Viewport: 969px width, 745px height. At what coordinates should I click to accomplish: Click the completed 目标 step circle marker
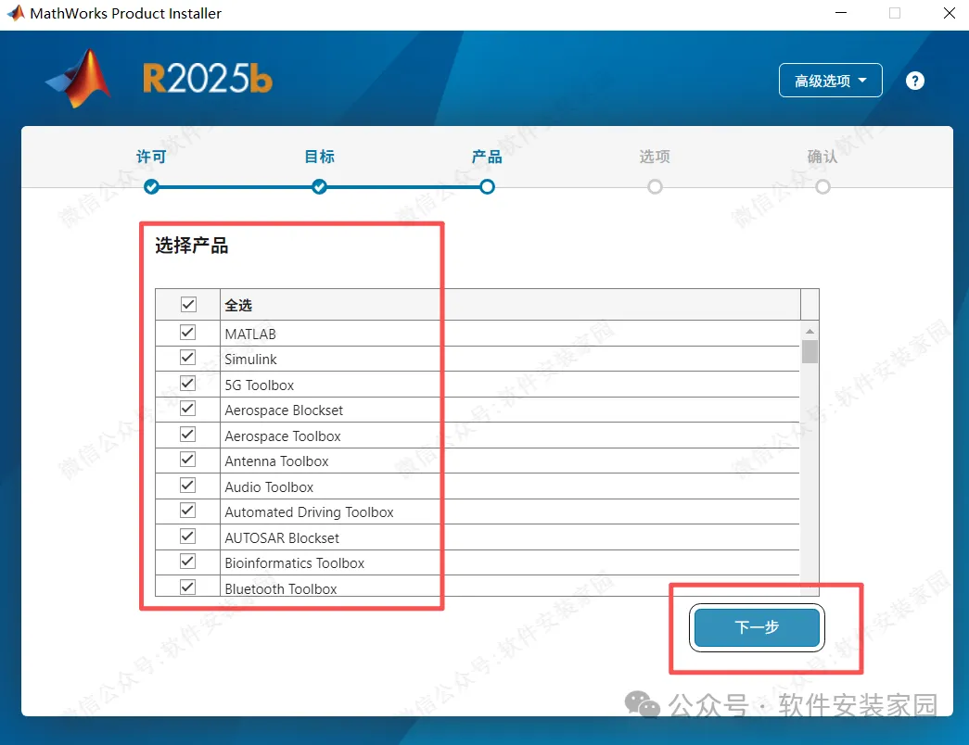320,186
